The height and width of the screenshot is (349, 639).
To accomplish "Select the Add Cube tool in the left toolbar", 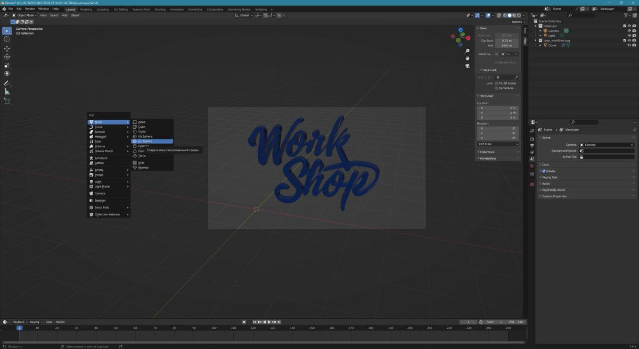I will 7,101.
